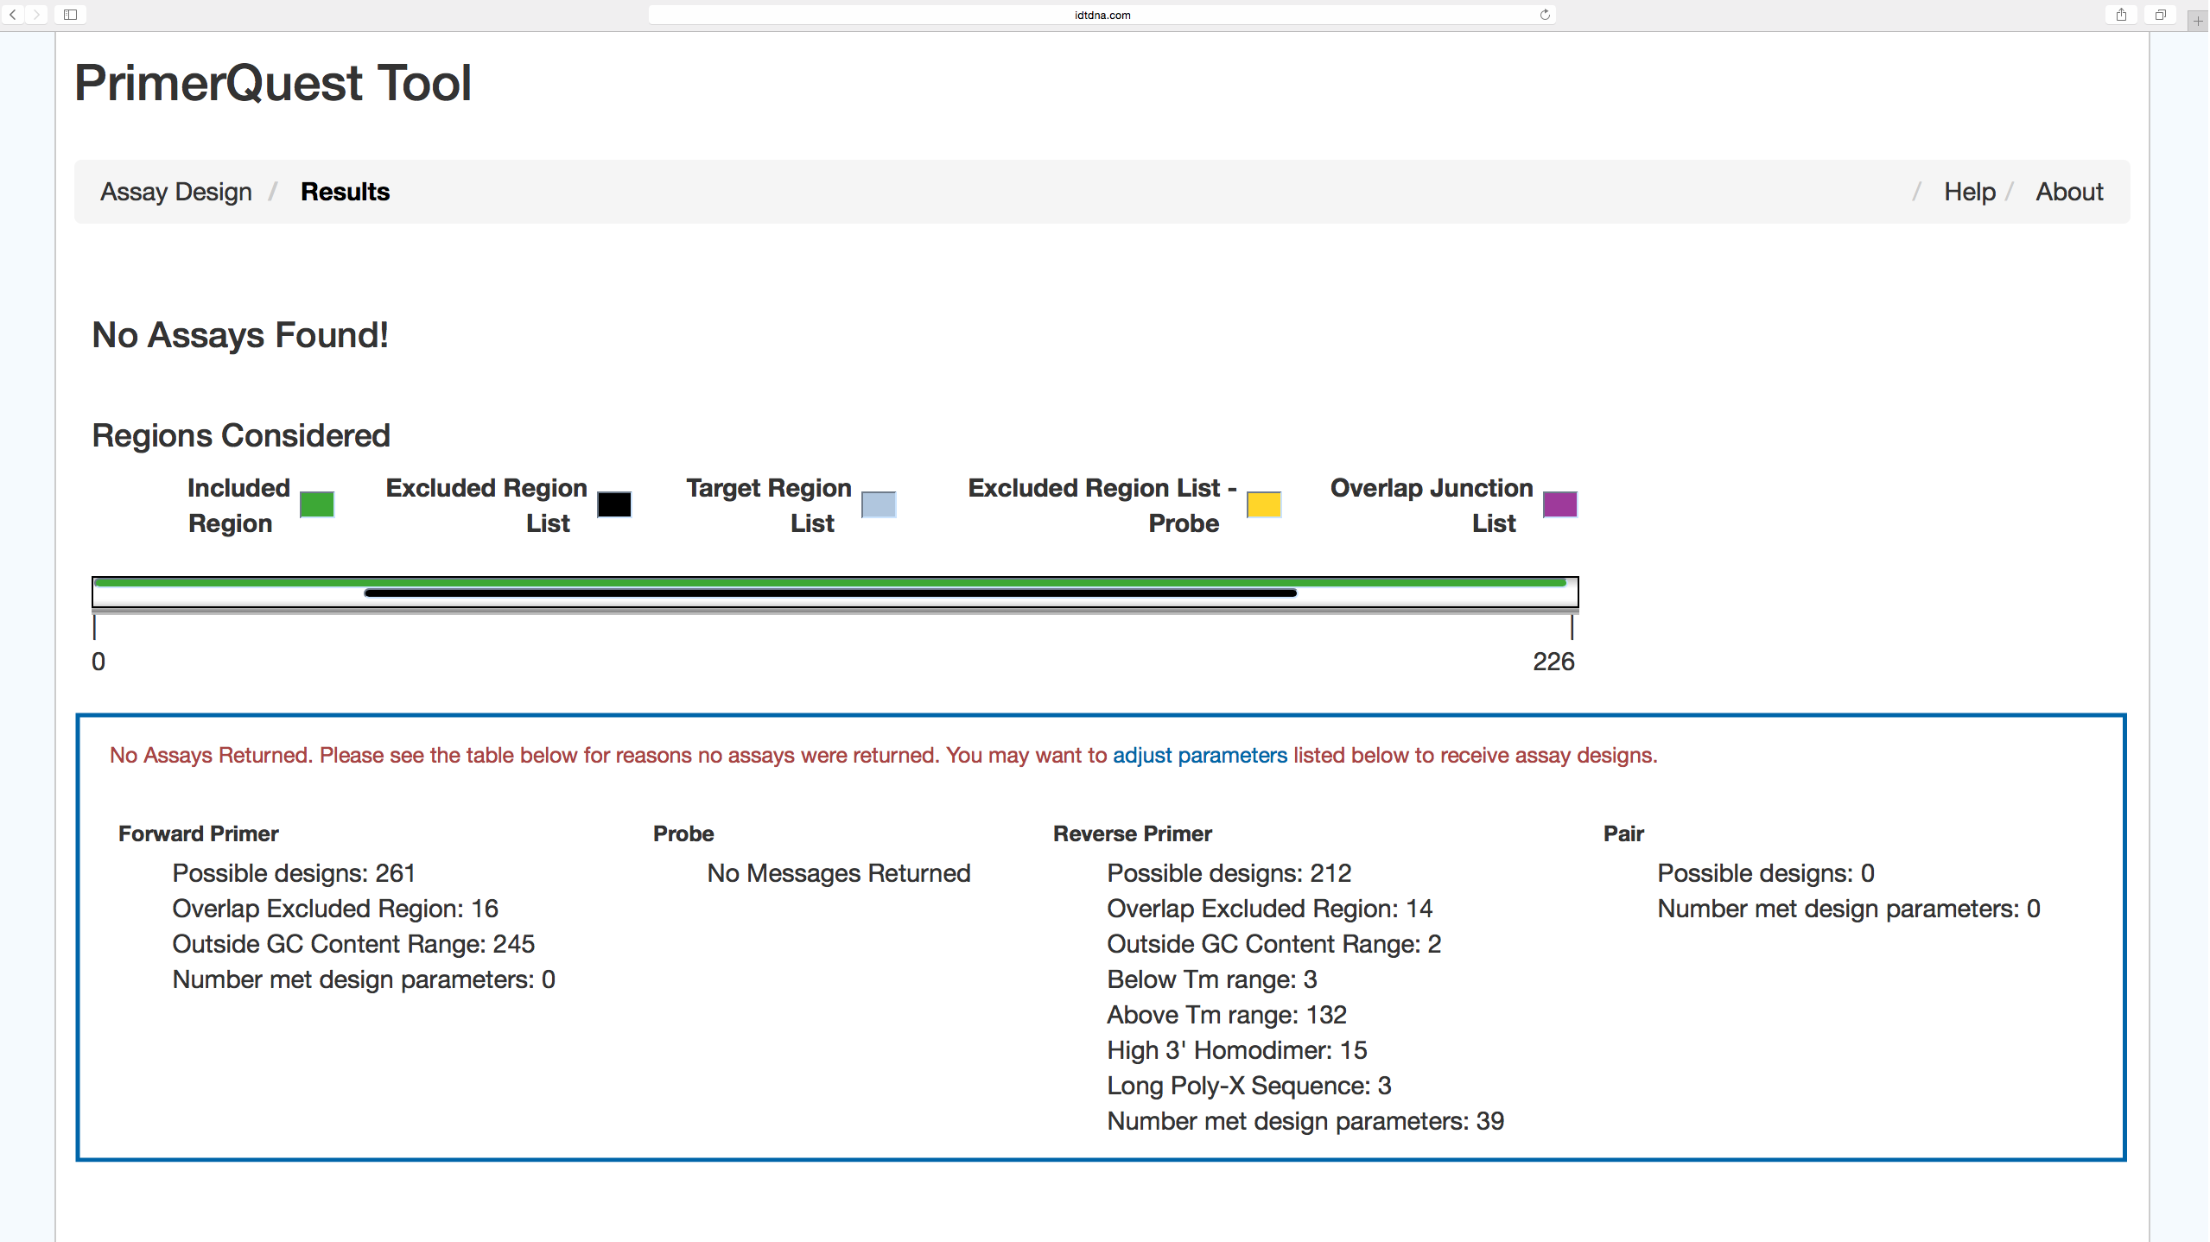
Task: Click the browser back arrow
Action: click(13, 15)
